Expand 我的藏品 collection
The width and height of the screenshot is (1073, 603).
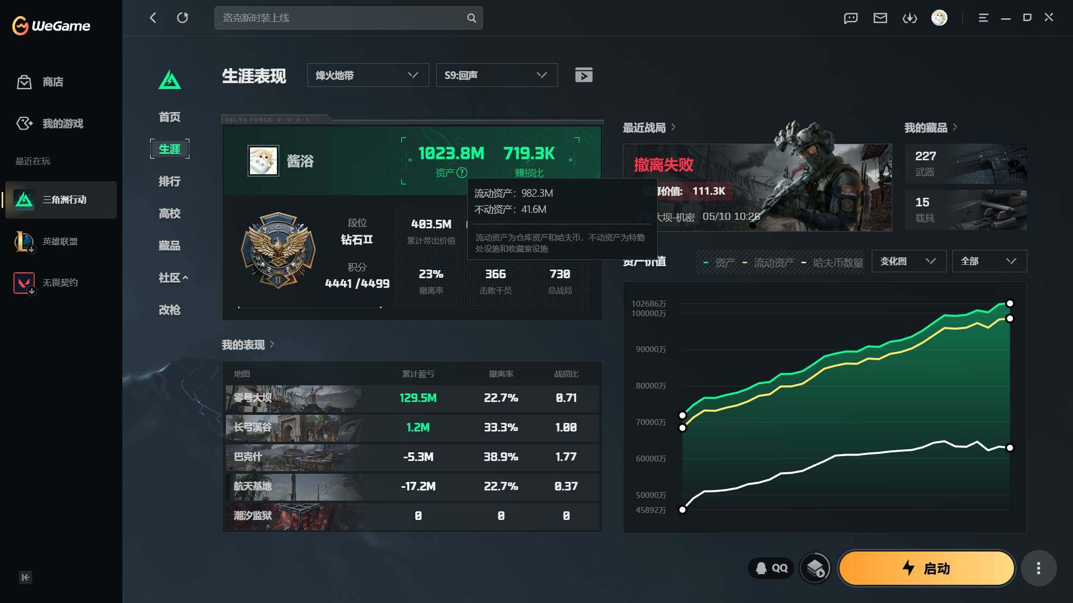click(931, 128)
